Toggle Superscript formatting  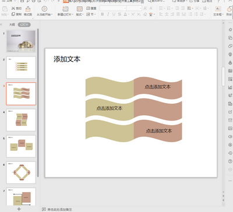click(133, 15)
